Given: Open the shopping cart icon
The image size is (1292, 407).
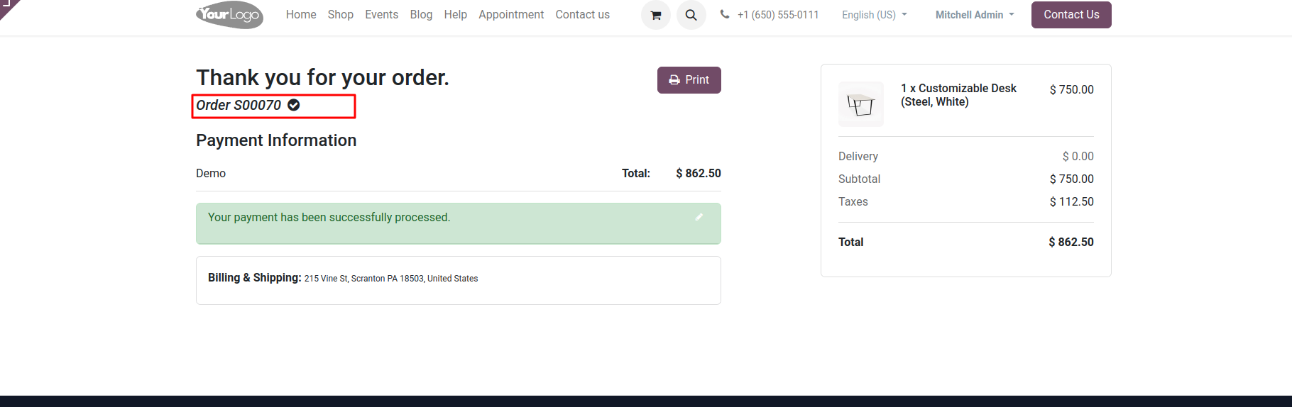Looking at the screenshot, I should pos(656,15).
